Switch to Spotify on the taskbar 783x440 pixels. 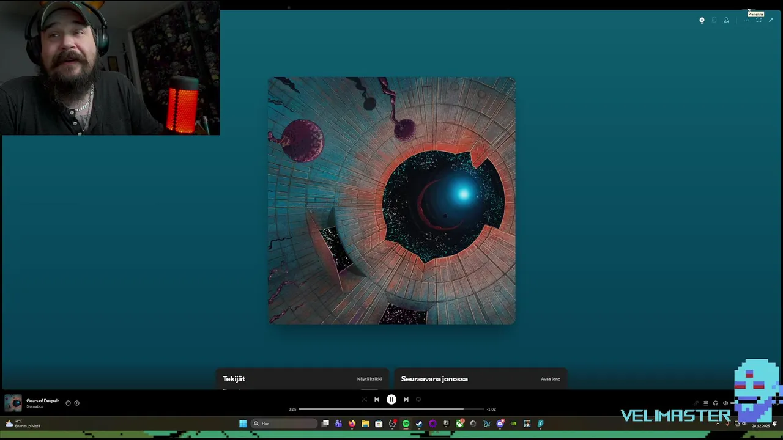click(406, 424)
